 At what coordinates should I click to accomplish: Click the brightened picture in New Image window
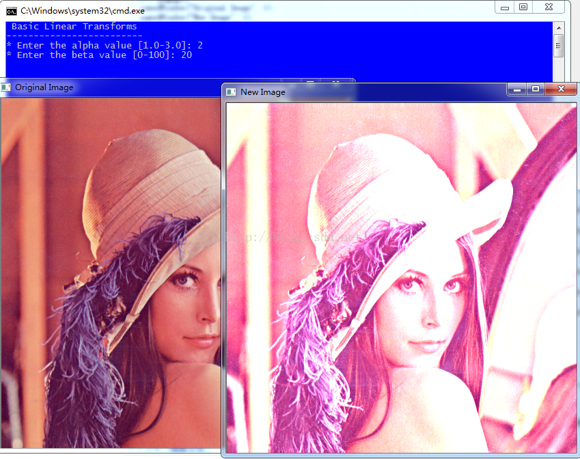coord(401,278)
